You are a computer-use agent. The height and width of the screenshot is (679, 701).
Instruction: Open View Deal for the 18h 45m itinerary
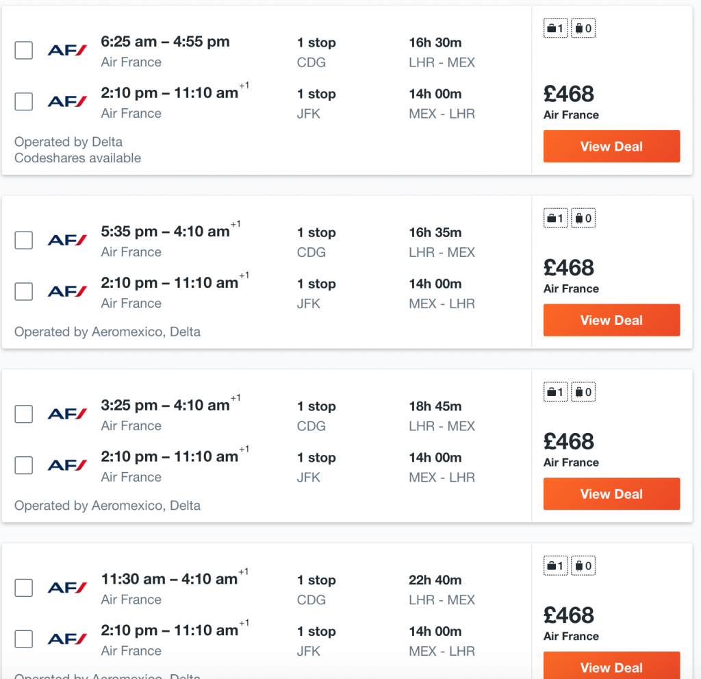(611, 494)
